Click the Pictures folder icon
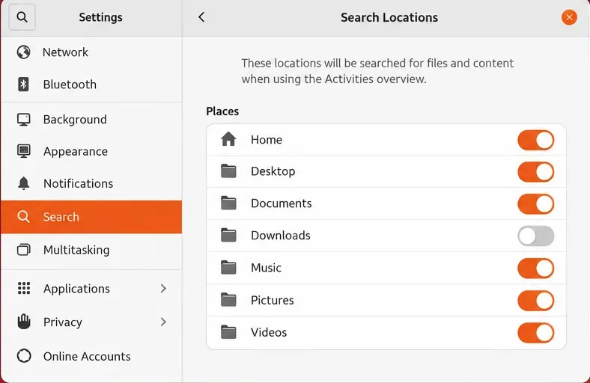The height and width of the screenshot is (383, 590). pyautogui.click(x=228, y=300)
